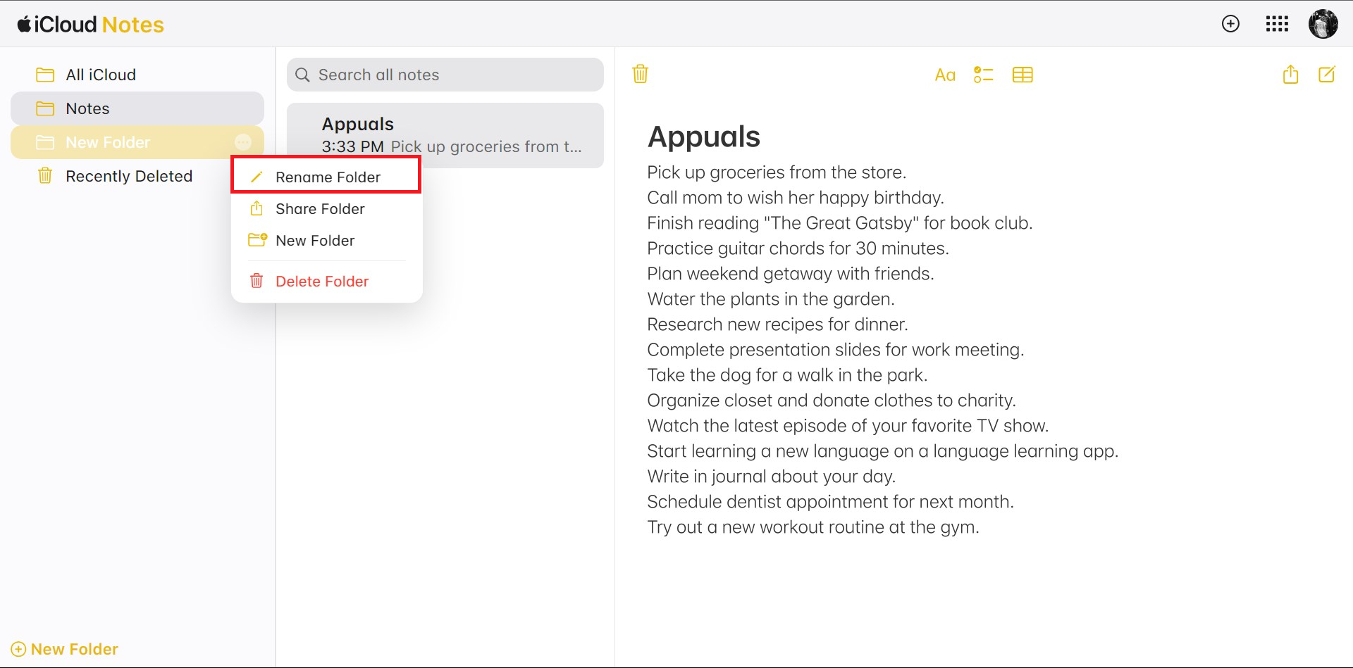Create a new note with compose icon
The width and height of the screenshot is (1353, 668).
coord(1326,75)
